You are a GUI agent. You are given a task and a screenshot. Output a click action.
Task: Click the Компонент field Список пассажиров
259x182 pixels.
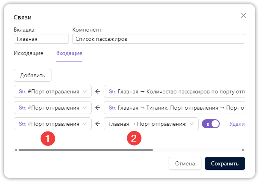(158, 39)
